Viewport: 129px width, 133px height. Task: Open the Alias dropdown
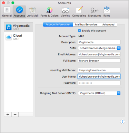coord(99,48)
